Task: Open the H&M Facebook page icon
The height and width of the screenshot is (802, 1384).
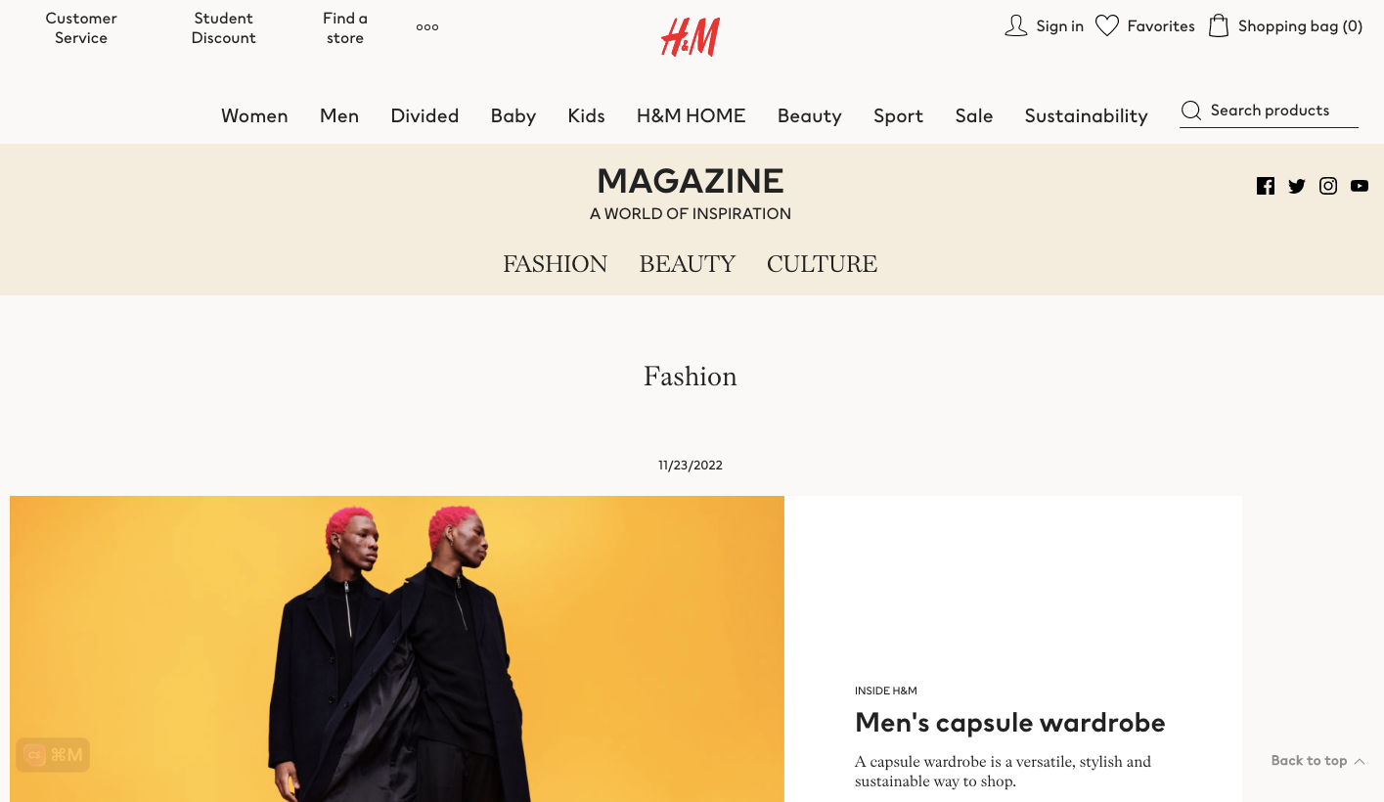Action: coord(1266,186)
